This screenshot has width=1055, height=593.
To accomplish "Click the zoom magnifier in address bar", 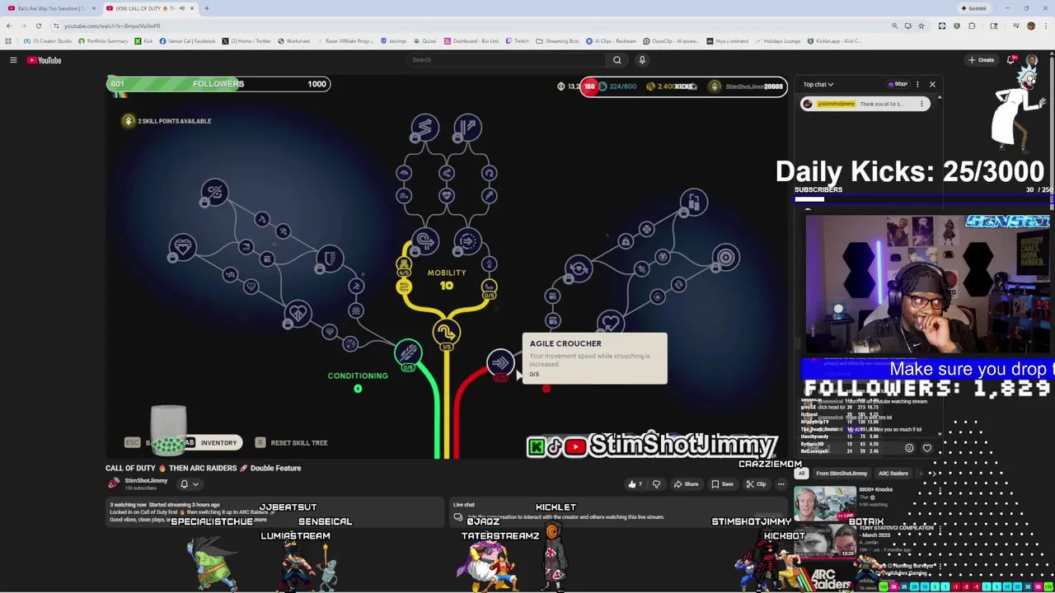I will 894,26.
